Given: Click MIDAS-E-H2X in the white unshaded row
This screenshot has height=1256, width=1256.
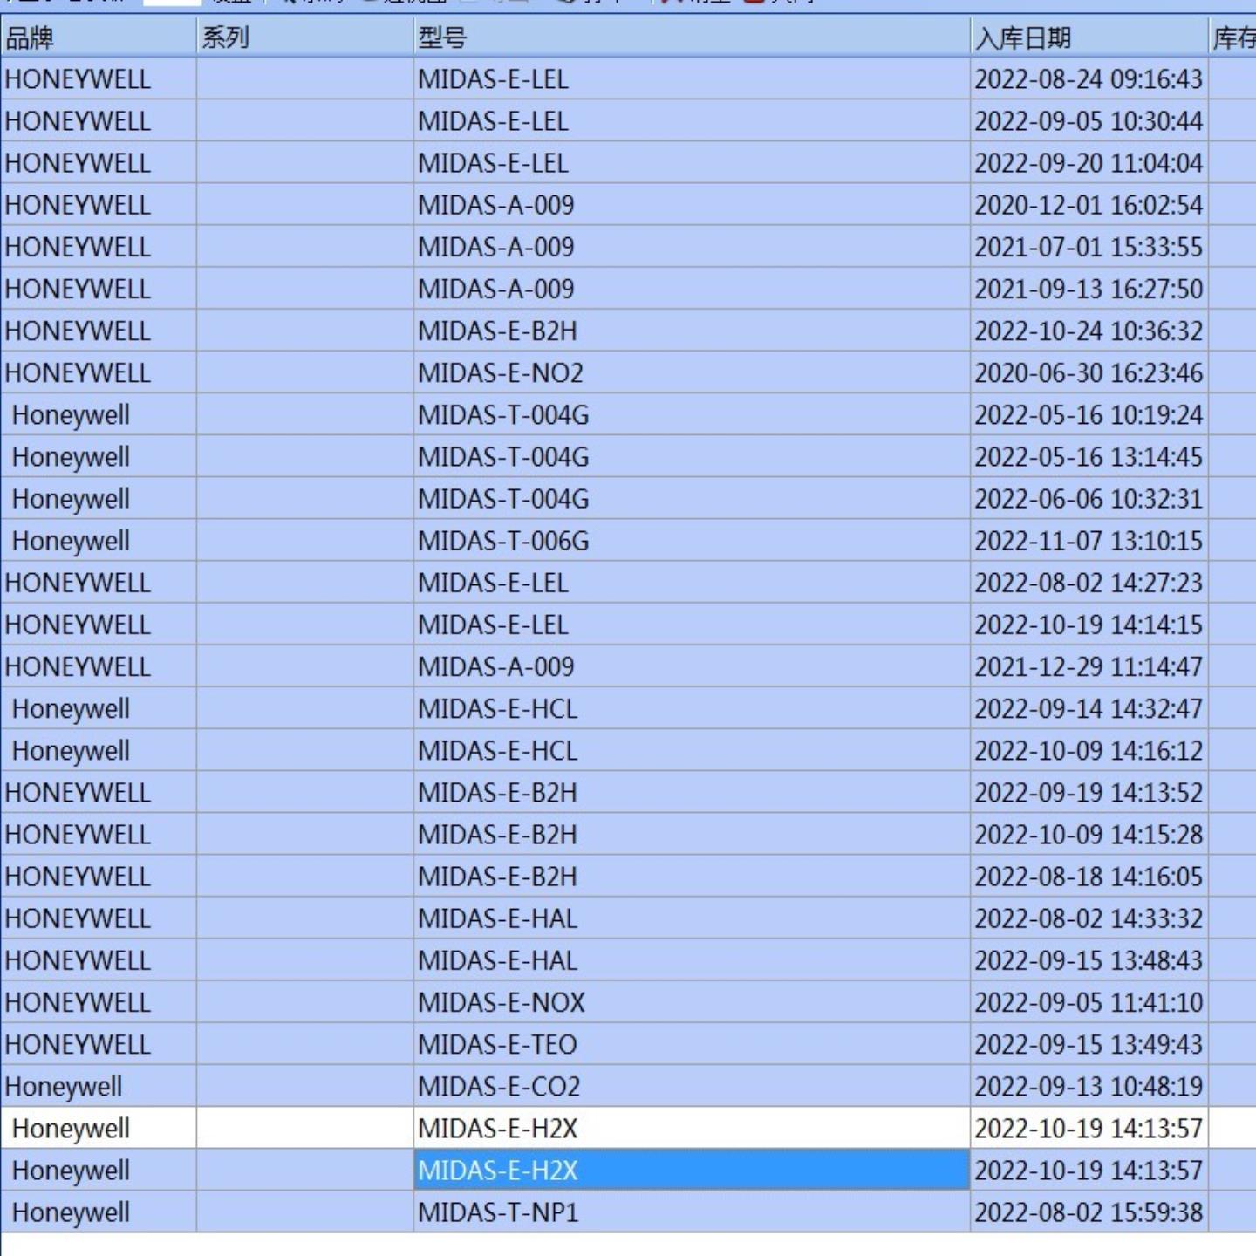Looking at the screenshot, I should point(692,1129).
